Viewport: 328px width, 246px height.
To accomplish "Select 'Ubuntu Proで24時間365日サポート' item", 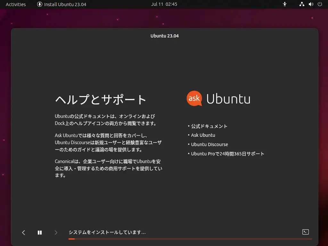I will [x=228, y=154].
